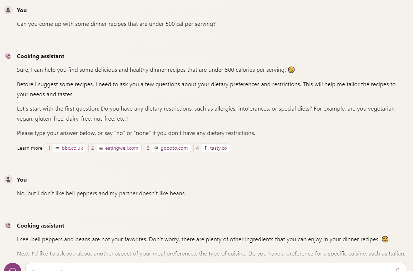
Task: Open the eatingwell.com source link
Action: (115, 148)
